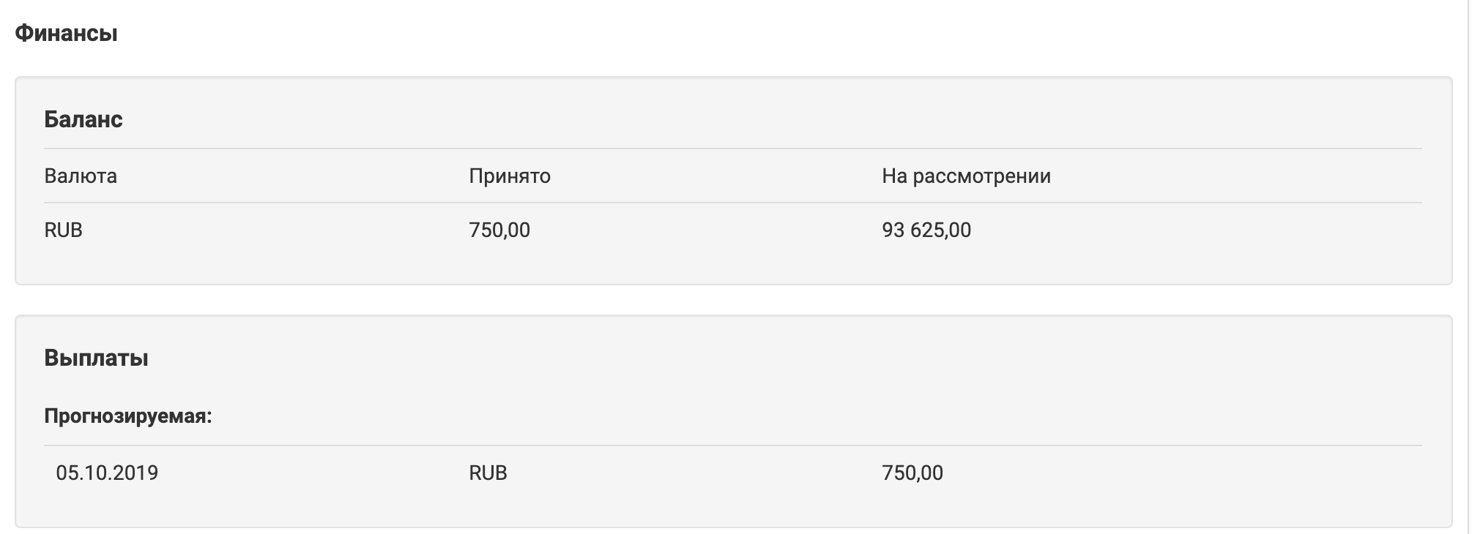Image resolution: width=1472 pixels, height=534 pixels.
Task: Click the projected payout amount 750,00
Action: [x=912, y=473]
